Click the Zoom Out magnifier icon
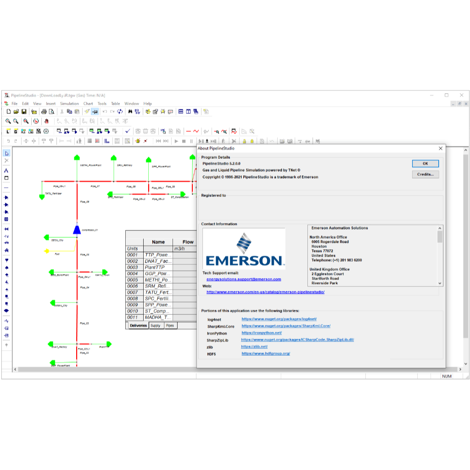This screenshot has height=470, width=470. coord(16,121)
